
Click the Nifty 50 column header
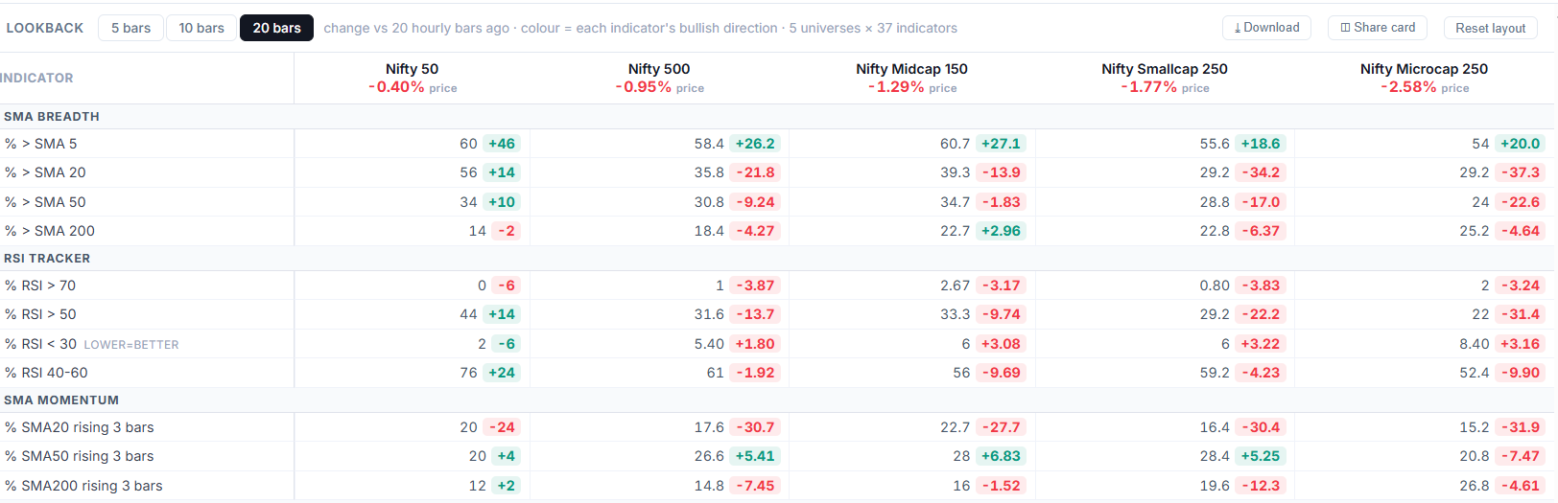pyautogui.click(x=412, y=69)
